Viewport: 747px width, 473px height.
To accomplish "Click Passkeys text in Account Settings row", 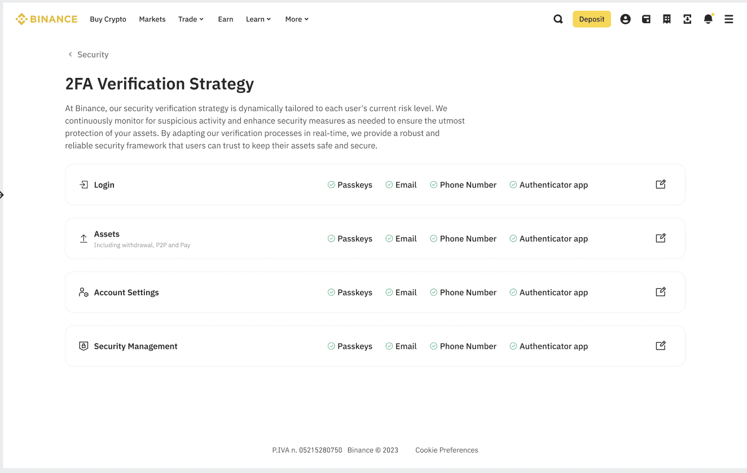I will pos(355,292).
